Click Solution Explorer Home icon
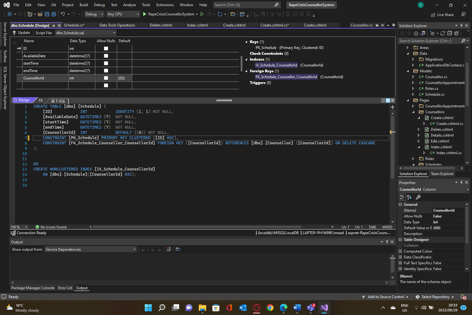This screenshot has height=315, width=472. tap(416, 33)
